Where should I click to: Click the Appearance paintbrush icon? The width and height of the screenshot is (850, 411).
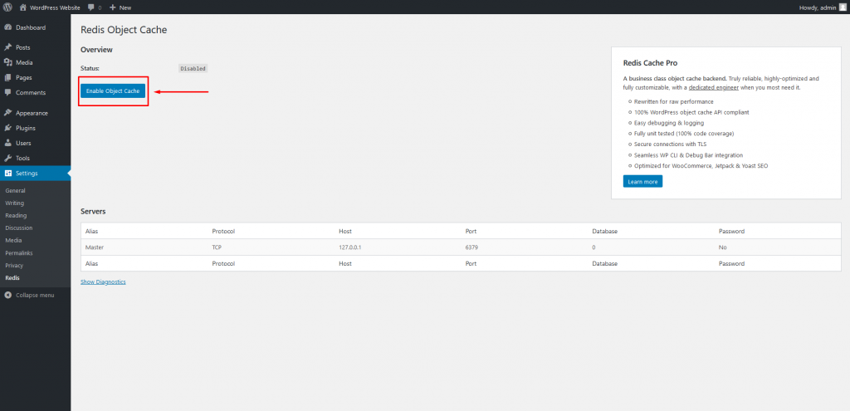7,113
